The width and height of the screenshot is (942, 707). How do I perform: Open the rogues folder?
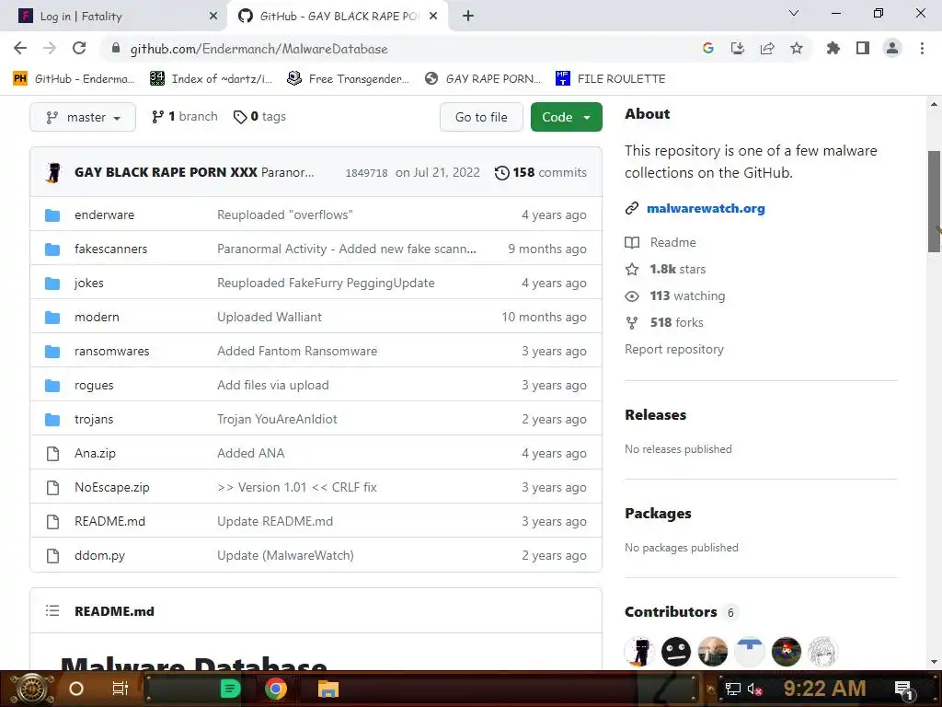coord(94,386)
